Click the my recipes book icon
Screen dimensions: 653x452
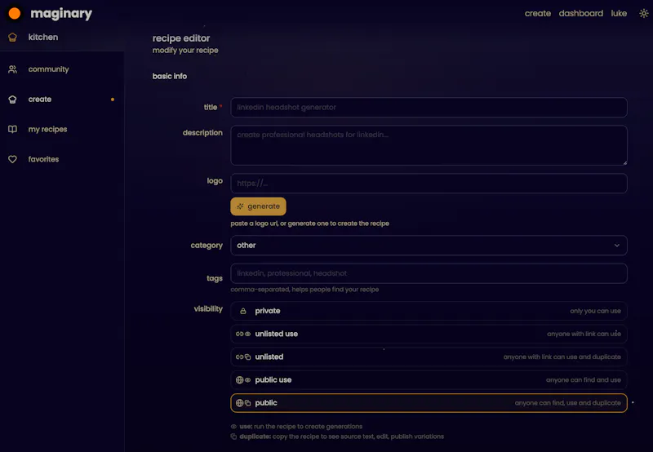pos(12,129)
